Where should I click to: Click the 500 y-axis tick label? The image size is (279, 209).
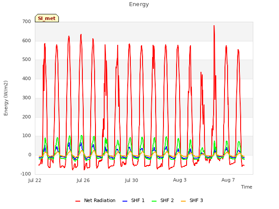27,60
